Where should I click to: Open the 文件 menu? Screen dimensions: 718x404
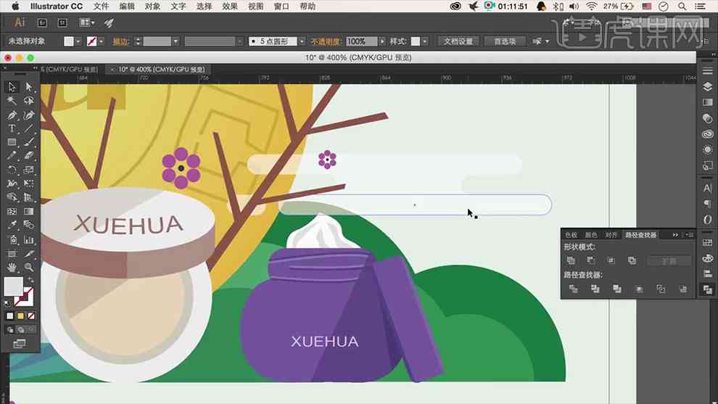coord(102,7)
